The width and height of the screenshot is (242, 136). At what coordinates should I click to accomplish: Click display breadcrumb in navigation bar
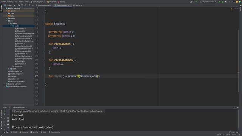pyautogui.click(x=61, y=2)
